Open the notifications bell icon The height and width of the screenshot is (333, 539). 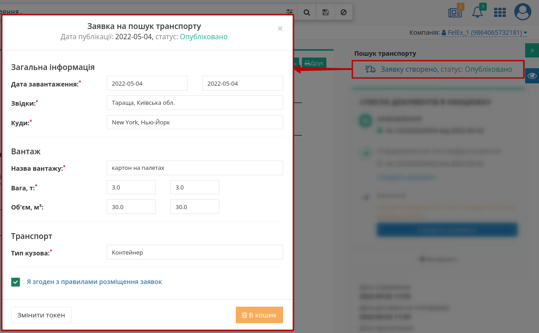point(478,12)
